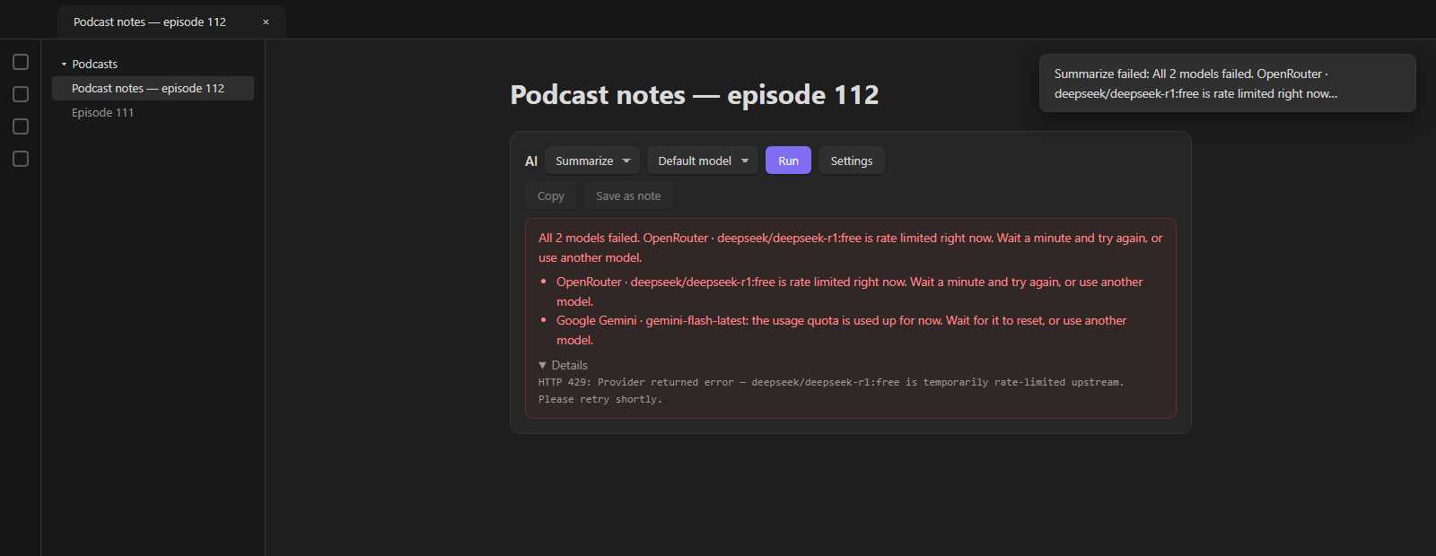
Task: Switch to the Podcast notes — episode 112 tab
Action: (150, 22)
